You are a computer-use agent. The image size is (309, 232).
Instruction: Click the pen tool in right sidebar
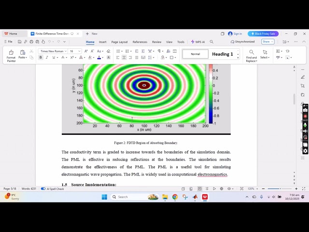(303, 77)
